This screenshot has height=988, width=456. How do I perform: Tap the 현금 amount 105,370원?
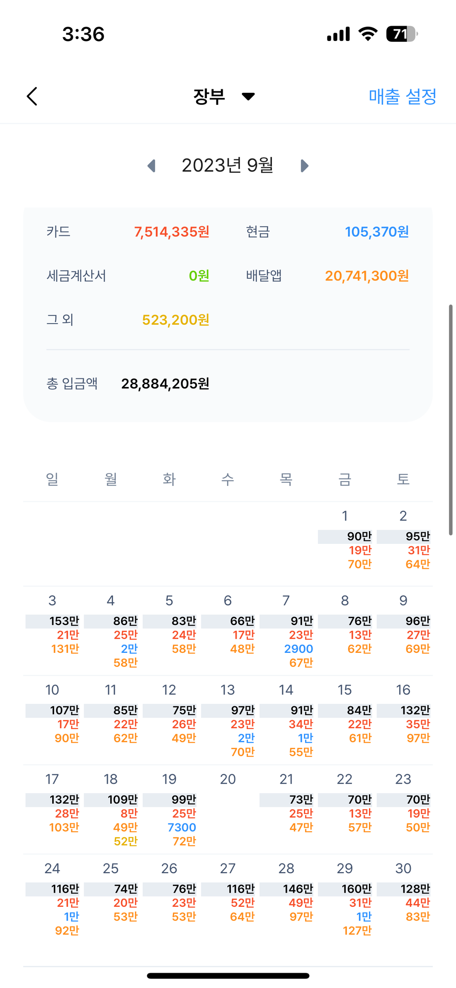pos(376,232)
